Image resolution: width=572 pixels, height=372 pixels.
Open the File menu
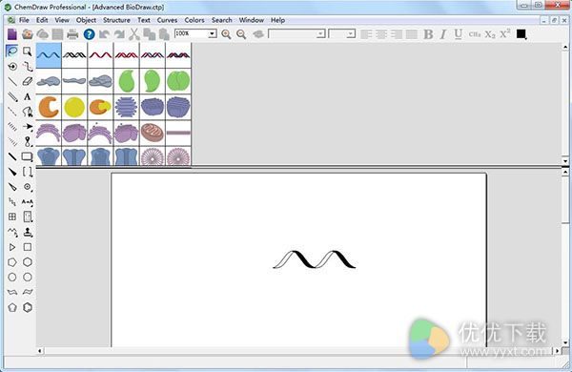coord(24,20)
